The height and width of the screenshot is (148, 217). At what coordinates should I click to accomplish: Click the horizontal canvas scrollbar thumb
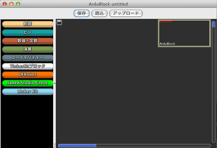click(x=77, y=146)
